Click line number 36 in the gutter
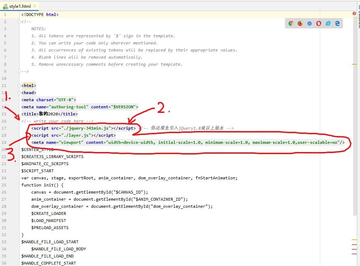This screenshot has height=266, width=360. 4,264
